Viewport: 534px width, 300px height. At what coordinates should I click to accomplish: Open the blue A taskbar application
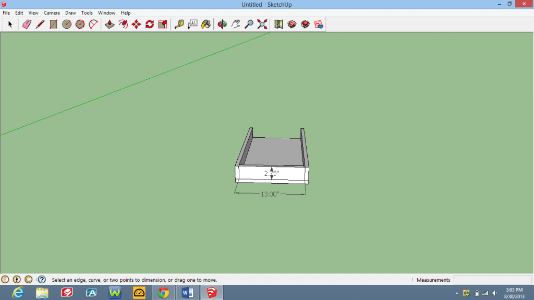coord(91,293)
